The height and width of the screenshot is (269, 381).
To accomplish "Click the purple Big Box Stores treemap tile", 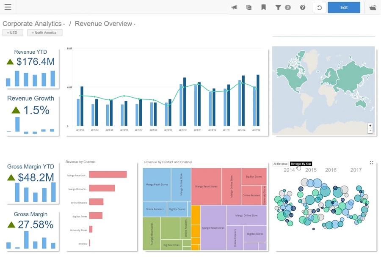I will [255, 234].
